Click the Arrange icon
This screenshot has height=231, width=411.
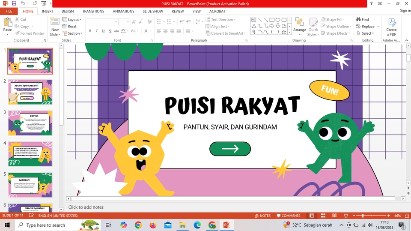[x=299, y=22]
